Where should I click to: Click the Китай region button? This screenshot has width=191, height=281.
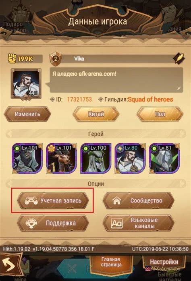pyautogui.click(x=96, y=114)
